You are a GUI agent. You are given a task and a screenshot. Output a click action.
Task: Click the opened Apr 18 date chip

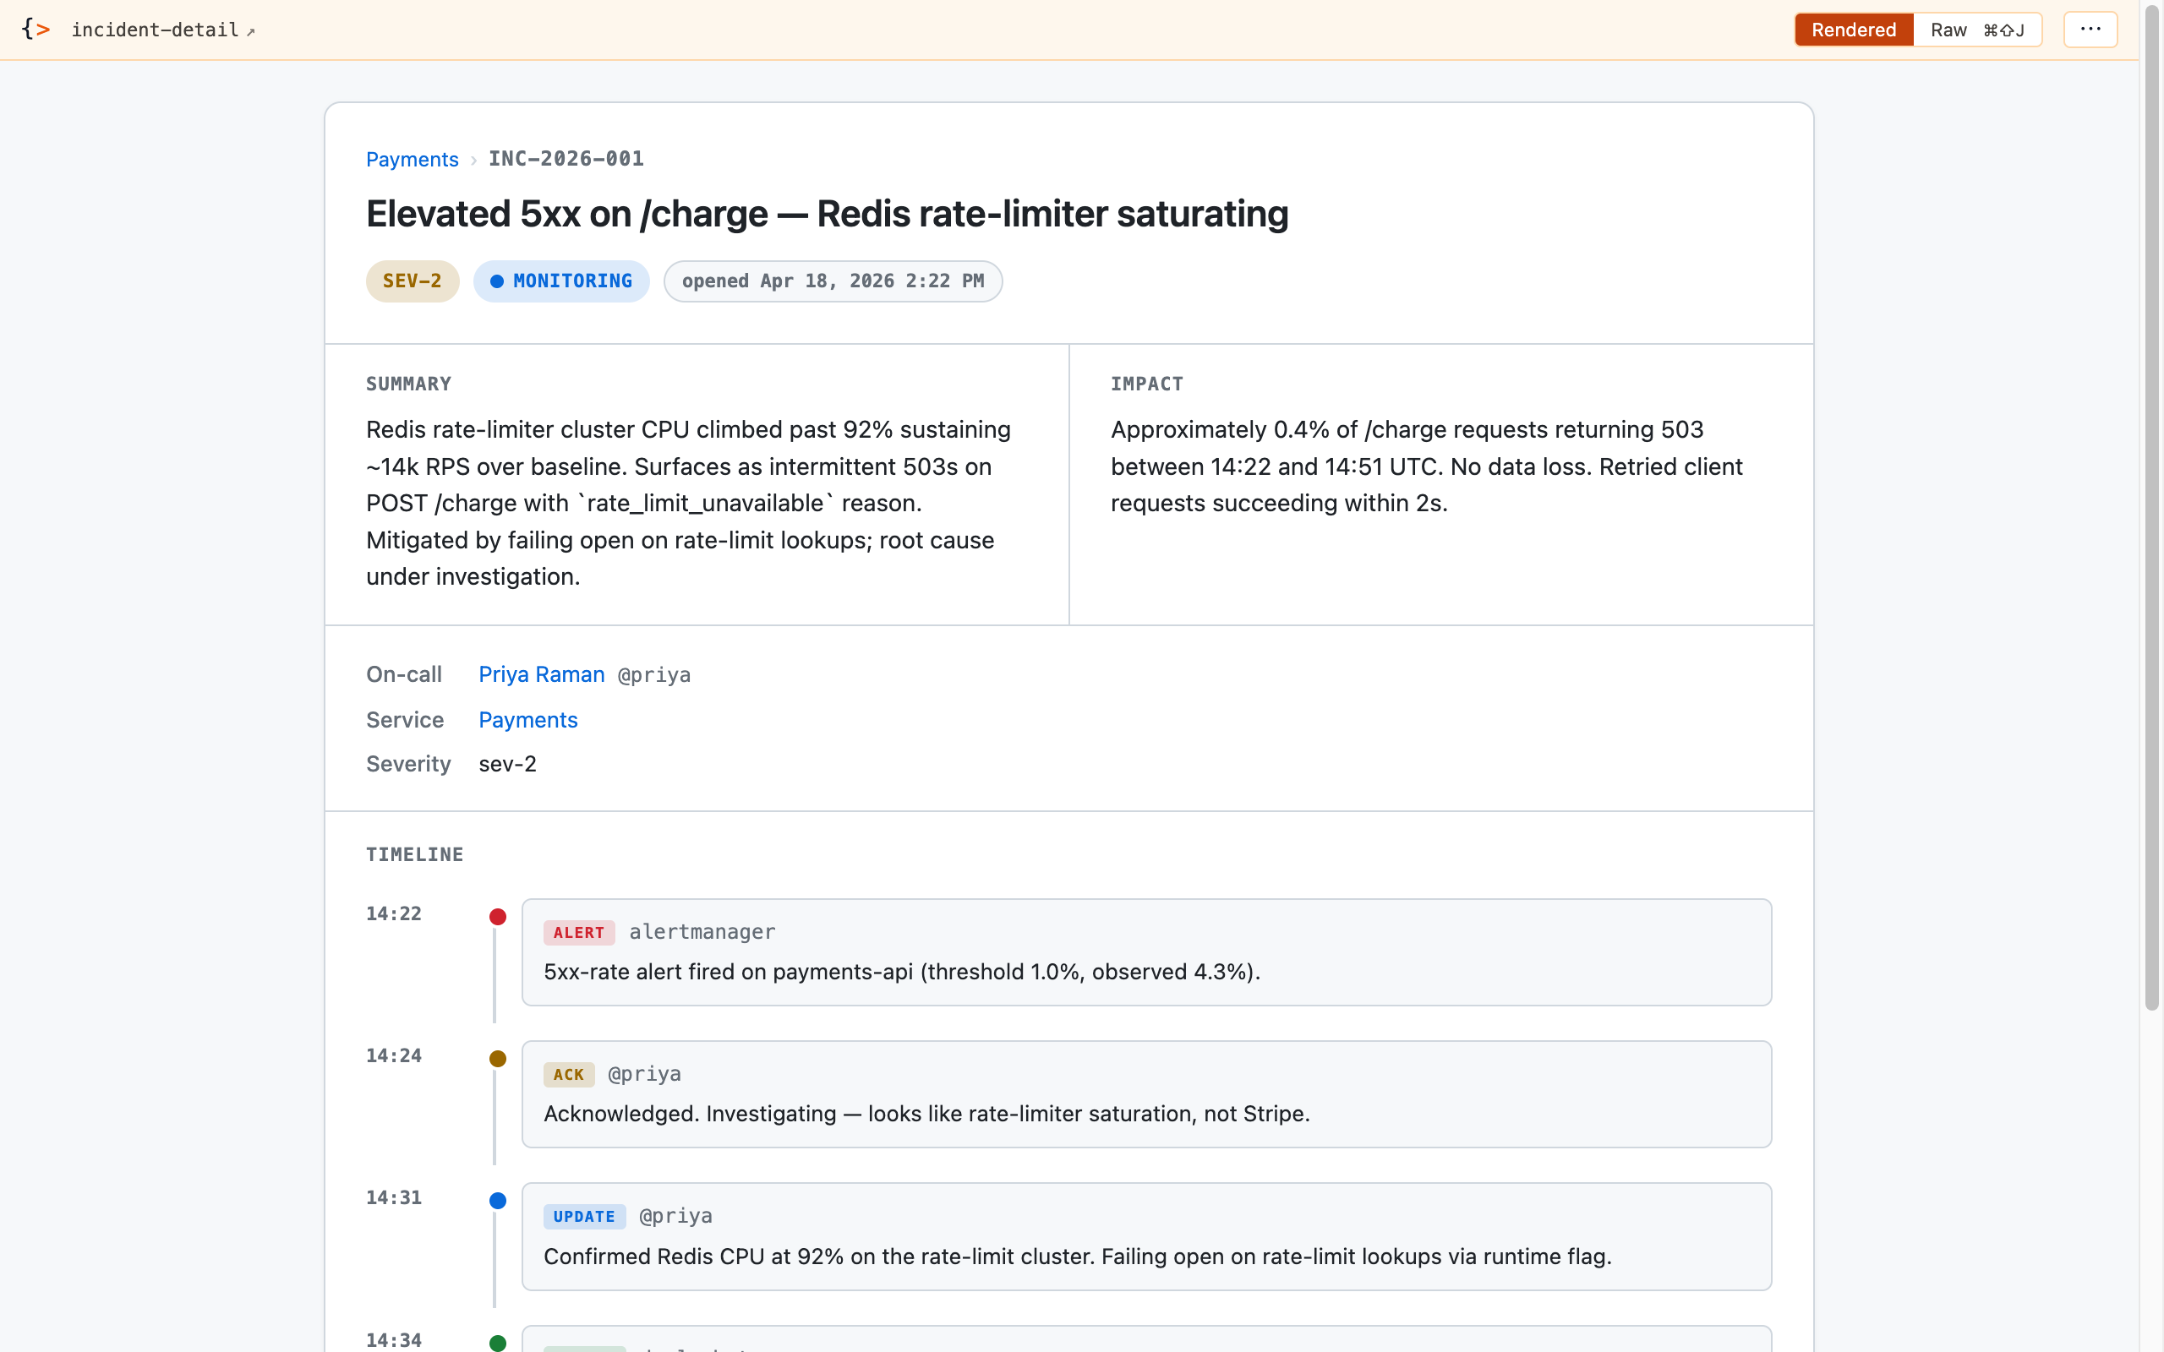[833, 281]
